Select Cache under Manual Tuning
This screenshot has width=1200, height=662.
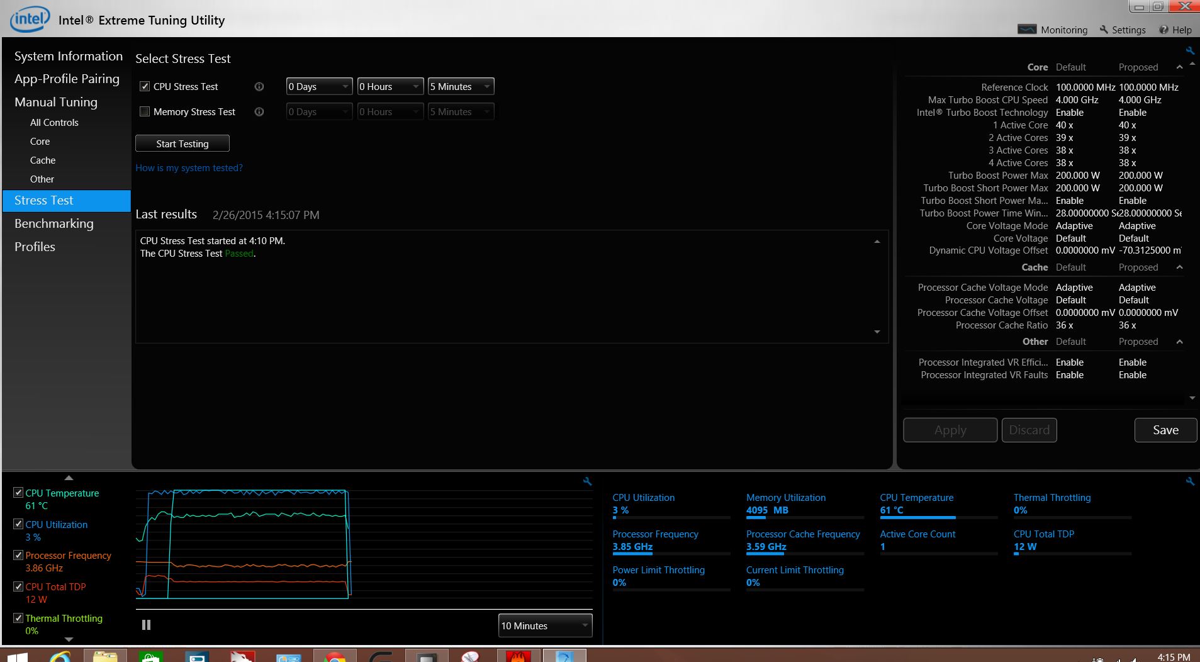coord(43,160)
